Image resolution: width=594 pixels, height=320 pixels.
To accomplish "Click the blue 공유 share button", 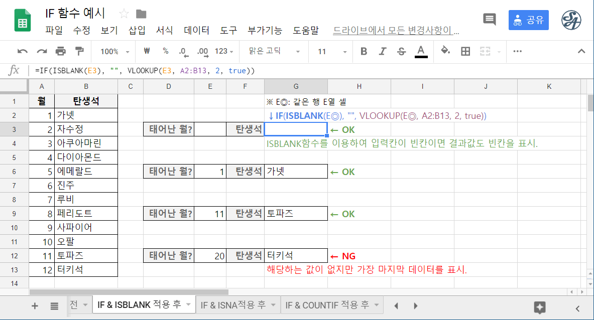I will [528, 20].
